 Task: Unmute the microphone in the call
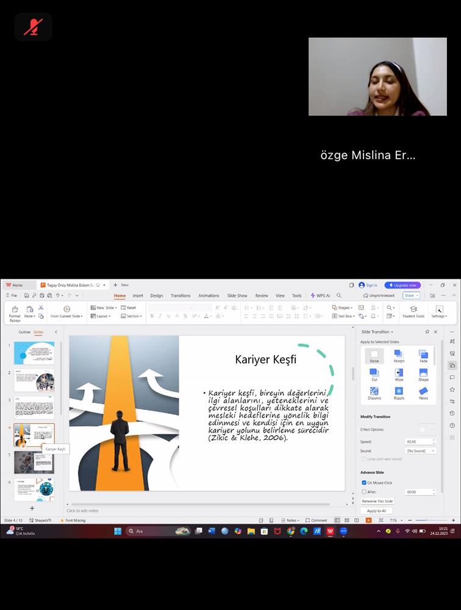pyautogui.click(x=33, y=27)
